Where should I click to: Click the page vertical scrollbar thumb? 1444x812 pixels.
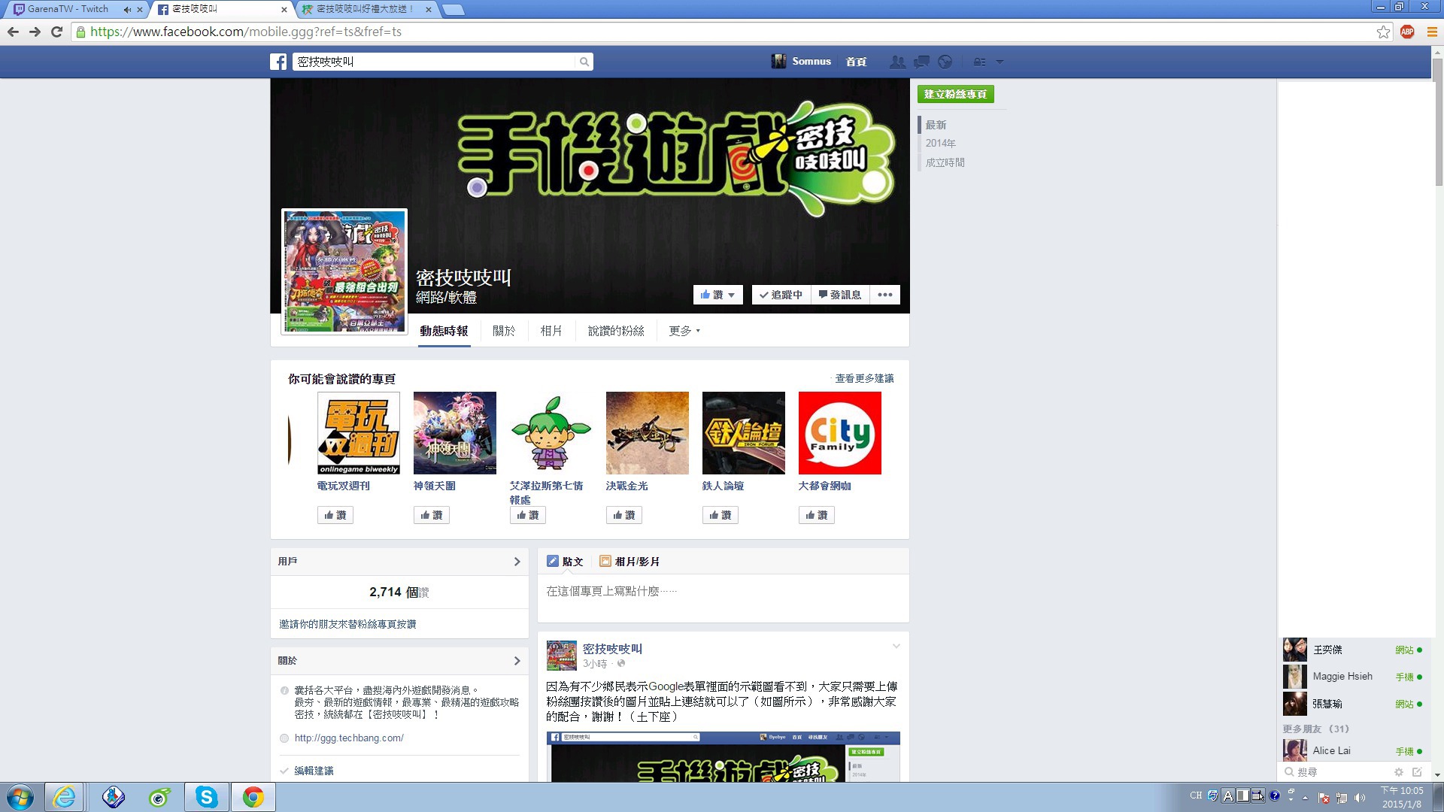pyautogui.click(x=1437, y=120)
